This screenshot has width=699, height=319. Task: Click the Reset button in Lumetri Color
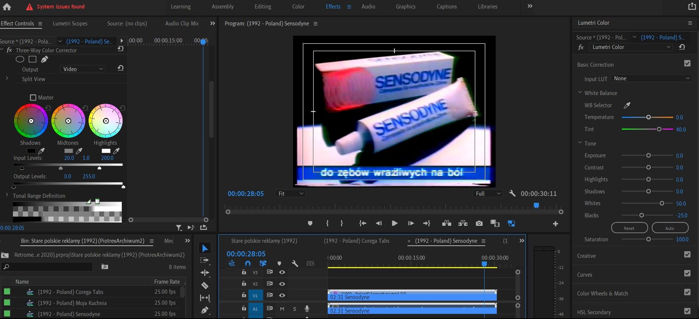coord(629,228)
